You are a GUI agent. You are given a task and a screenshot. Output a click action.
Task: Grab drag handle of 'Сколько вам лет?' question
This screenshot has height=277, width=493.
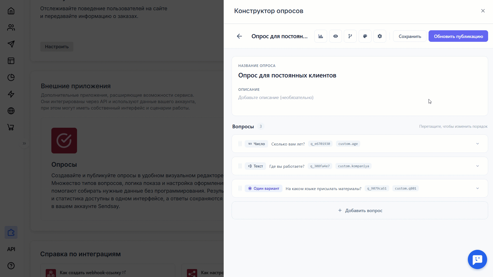240,144
